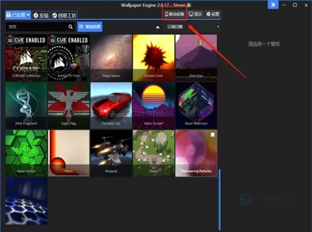The height and width of the screenshot is (232, 312).
Task: Click inside the 搜索 search field
Action: 37,27
